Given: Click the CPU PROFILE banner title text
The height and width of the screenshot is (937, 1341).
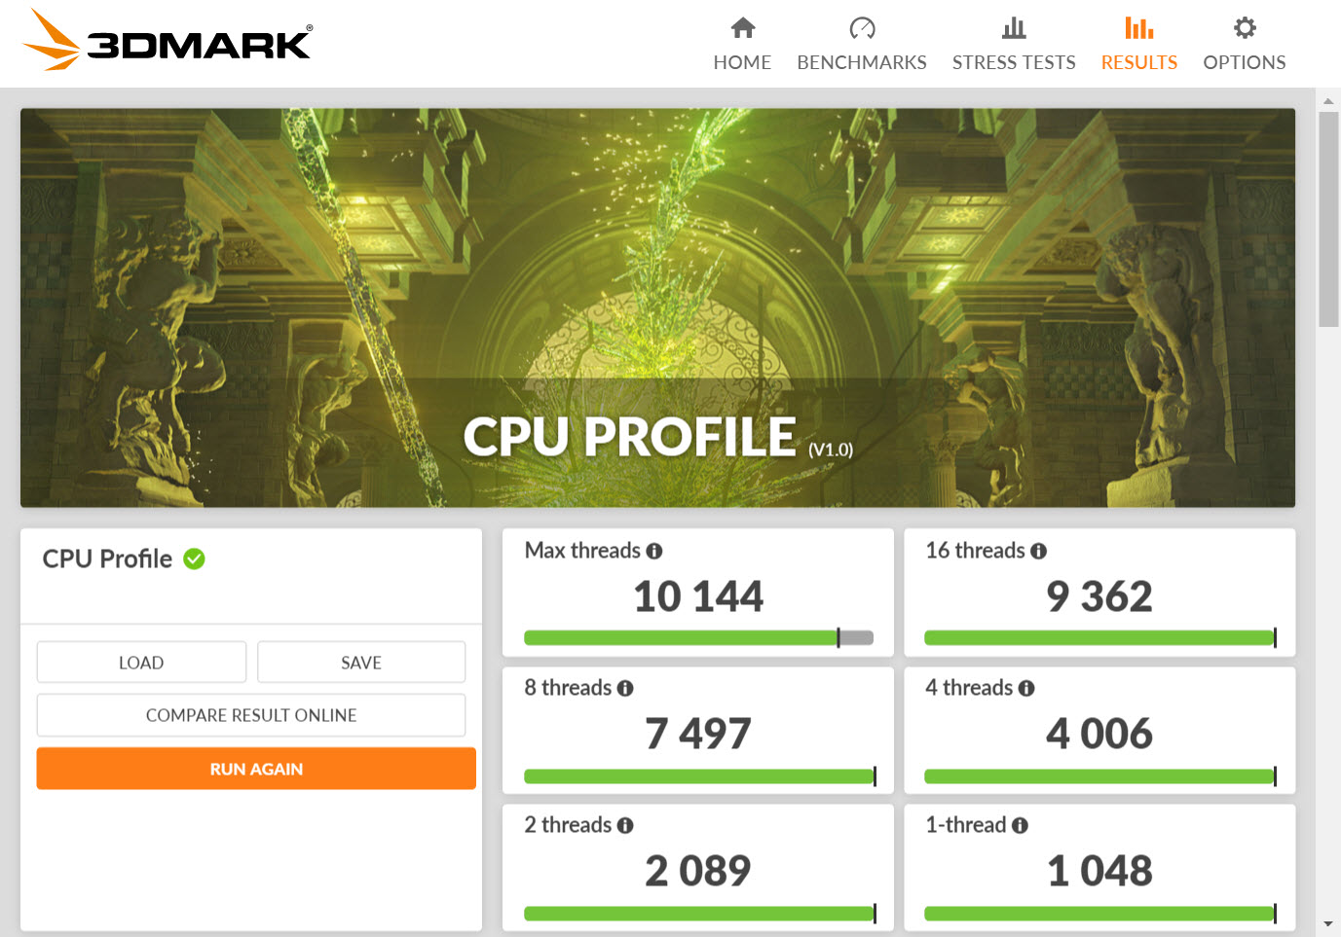Looking at the screenshot, I should click(629, 437).
